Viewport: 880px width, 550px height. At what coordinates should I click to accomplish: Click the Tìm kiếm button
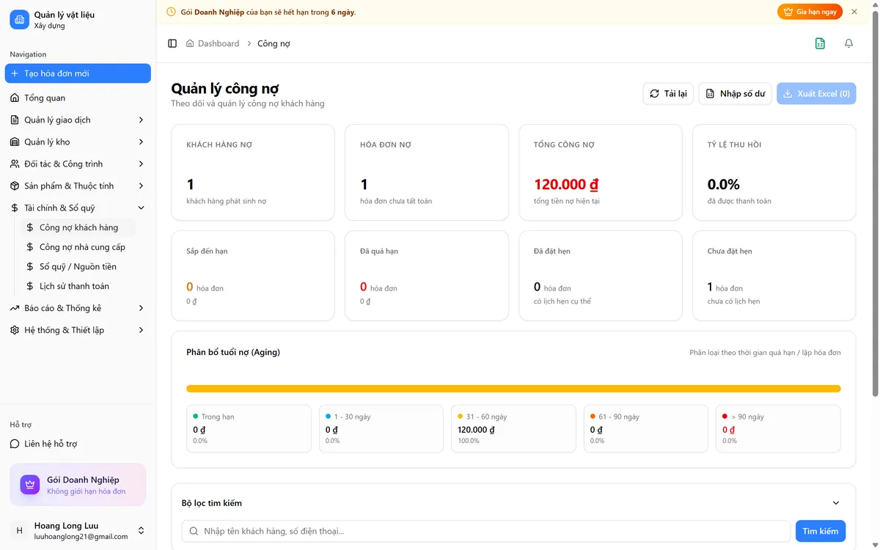pyautogui.click(x=820, y=531)
